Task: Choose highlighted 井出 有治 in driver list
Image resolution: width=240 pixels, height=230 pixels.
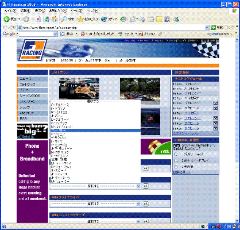Action: click(x=95, y=131)
